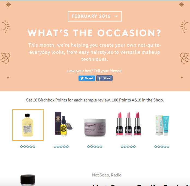Viewport: 190px width, 186px height.
Task: Click the Facebook f logo icon
Action: point(99,78)
